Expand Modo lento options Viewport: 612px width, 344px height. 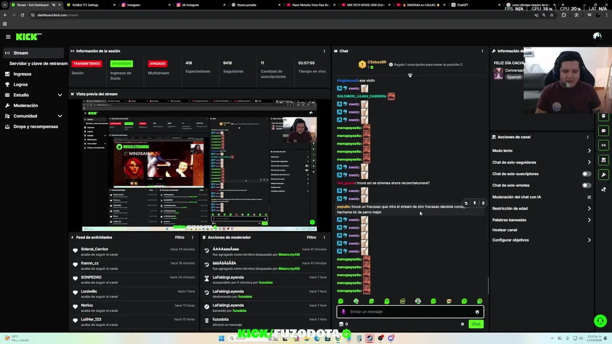pos(589,150)
